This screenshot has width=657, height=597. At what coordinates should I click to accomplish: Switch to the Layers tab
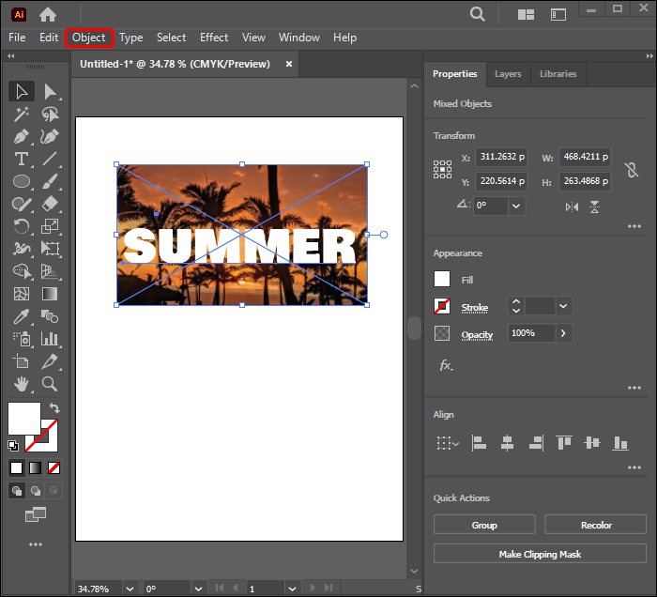(508, 74)
